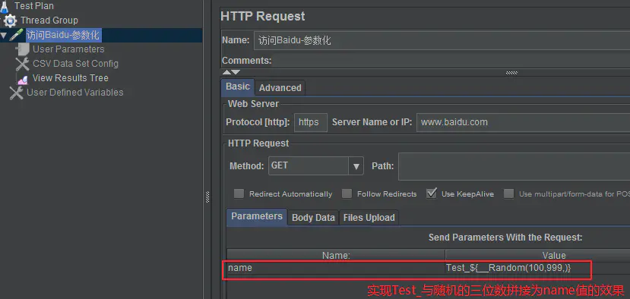Select CSV Data Set Config node
Screen dimensions: 630x299
coord(75,64)
